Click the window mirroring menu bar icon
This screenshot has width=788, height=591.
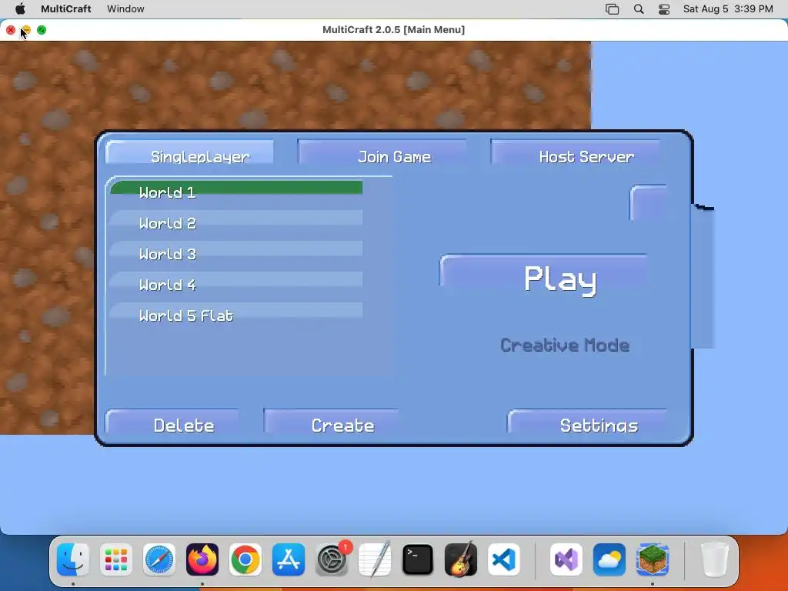(612, 9)
